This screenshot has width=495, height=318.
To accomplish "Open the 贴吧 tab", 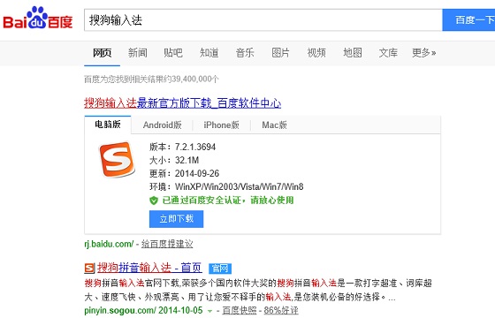I will click(x=173, y=53).
